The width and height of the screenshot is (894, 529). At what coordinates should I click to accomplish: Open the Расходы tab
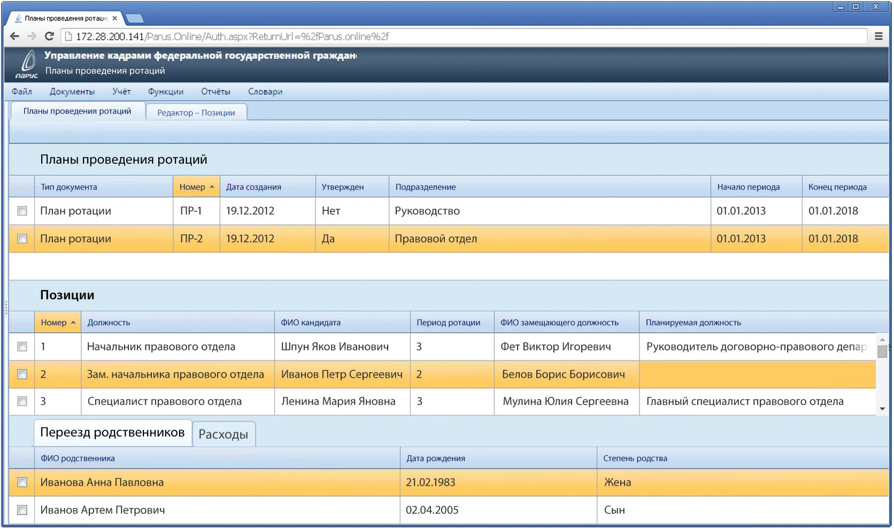[223, 434]
